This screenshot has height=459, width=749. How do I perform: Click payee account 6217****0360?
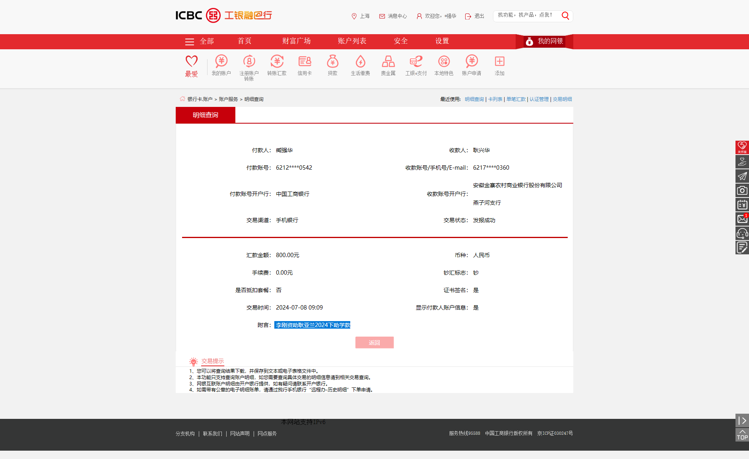tap(491, 168)
